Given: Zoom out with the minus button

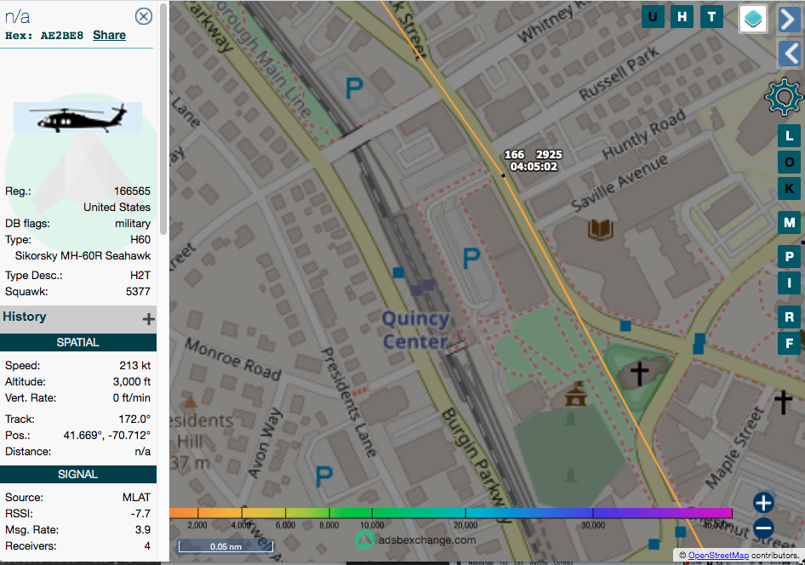Looking at the screenshot, I should [x=763, y=528].
